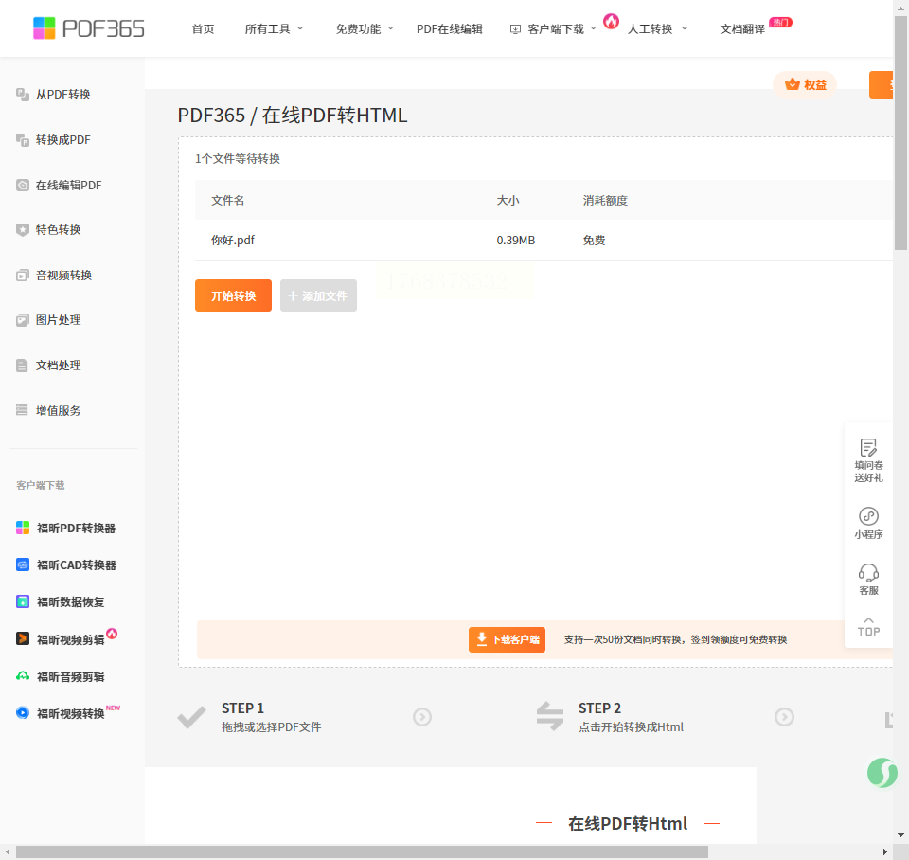The width and height of the screenshot is (909, 860).
Task: Click the 福昕音频剪辑 app icon
Action: pyautogui.click(x=23, y=676)
